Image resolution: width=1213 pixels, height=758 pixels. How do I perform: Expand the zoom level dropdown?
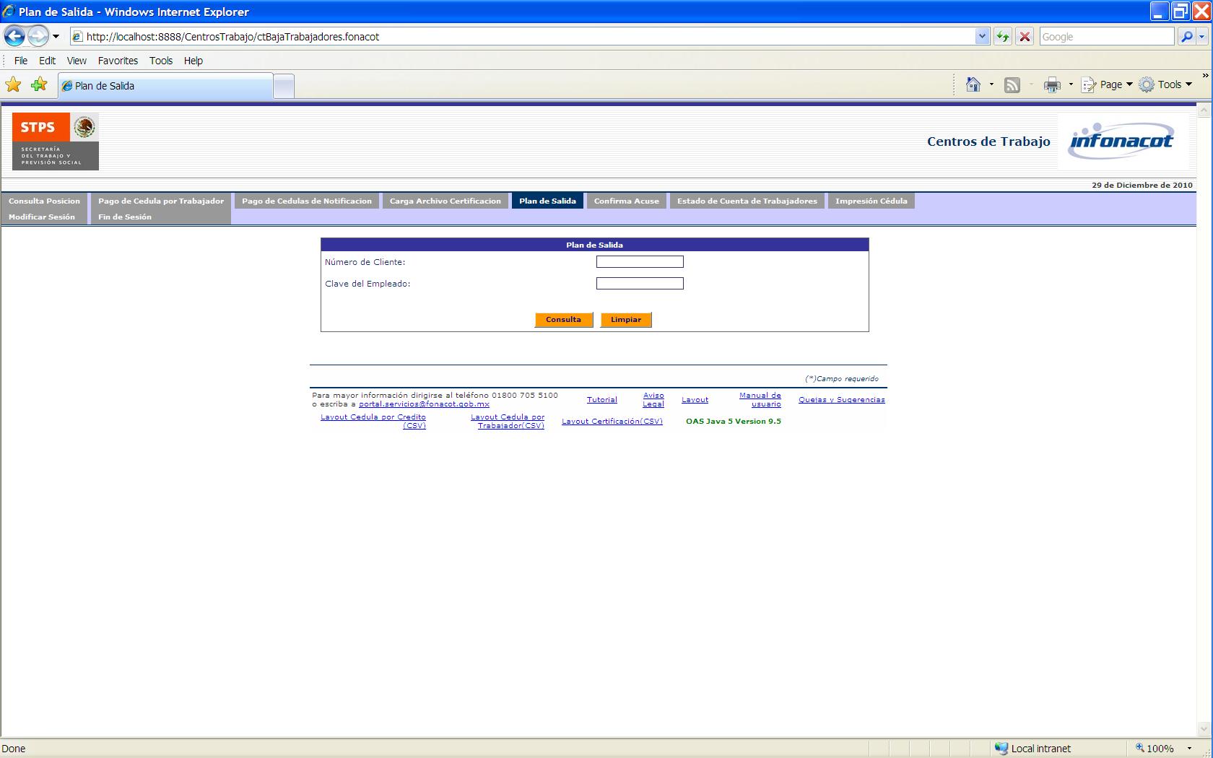coord(1189,749)
